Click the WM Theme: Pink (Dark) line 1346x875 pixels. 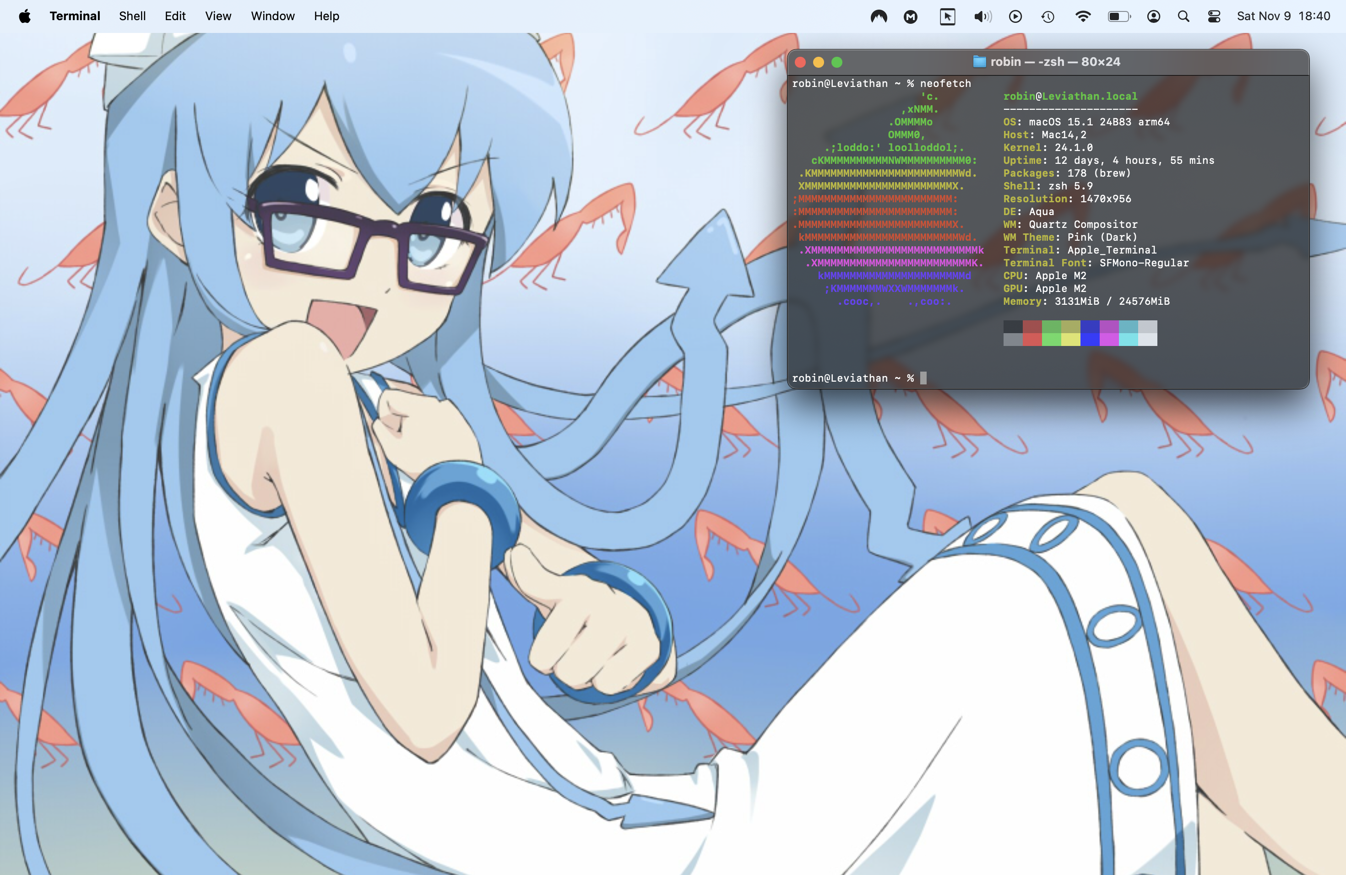pyautogui.click(x=1070, y=238)
